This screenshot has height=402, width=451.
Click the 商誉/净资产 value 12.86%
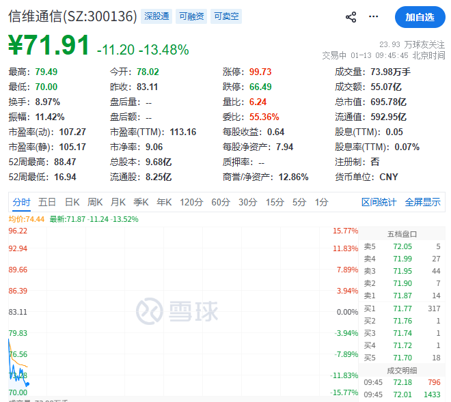click(x=293, y=177)
